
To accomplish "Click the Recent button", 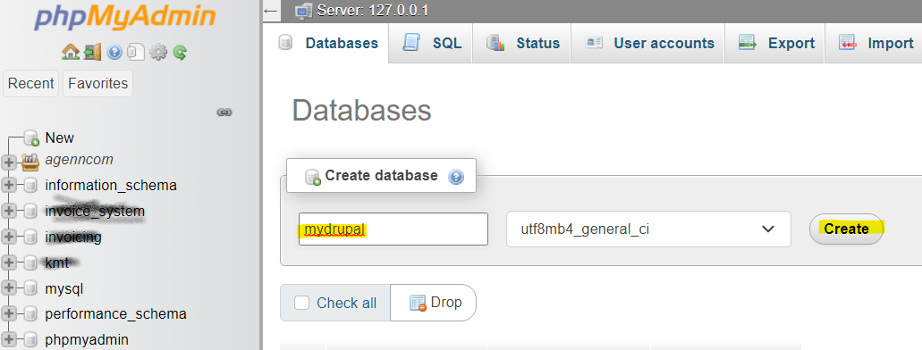I will (x=31, y=83).
